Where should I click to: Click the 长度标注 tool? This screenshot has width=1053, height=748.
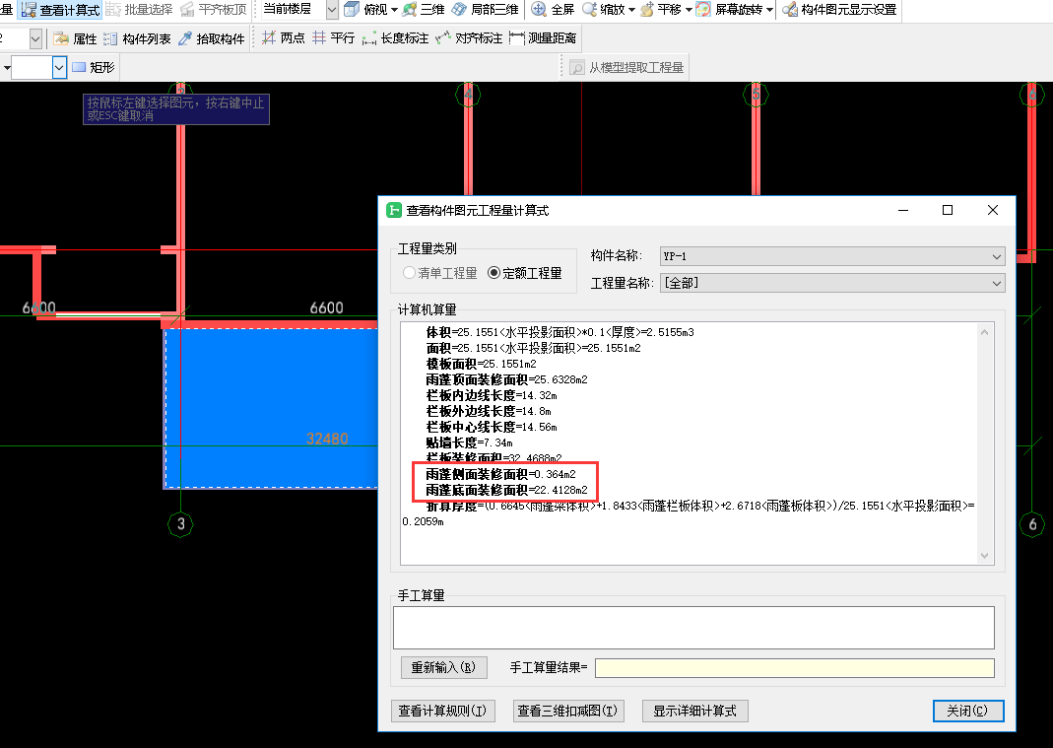tap(395, 38)
